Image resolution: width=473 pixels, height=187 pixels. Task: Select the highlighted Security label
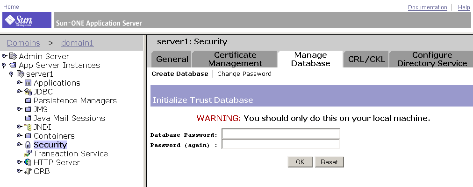50,145
